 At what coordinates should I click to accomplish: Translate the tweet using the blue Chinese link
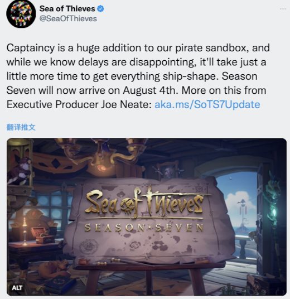(x=21, y=127)
